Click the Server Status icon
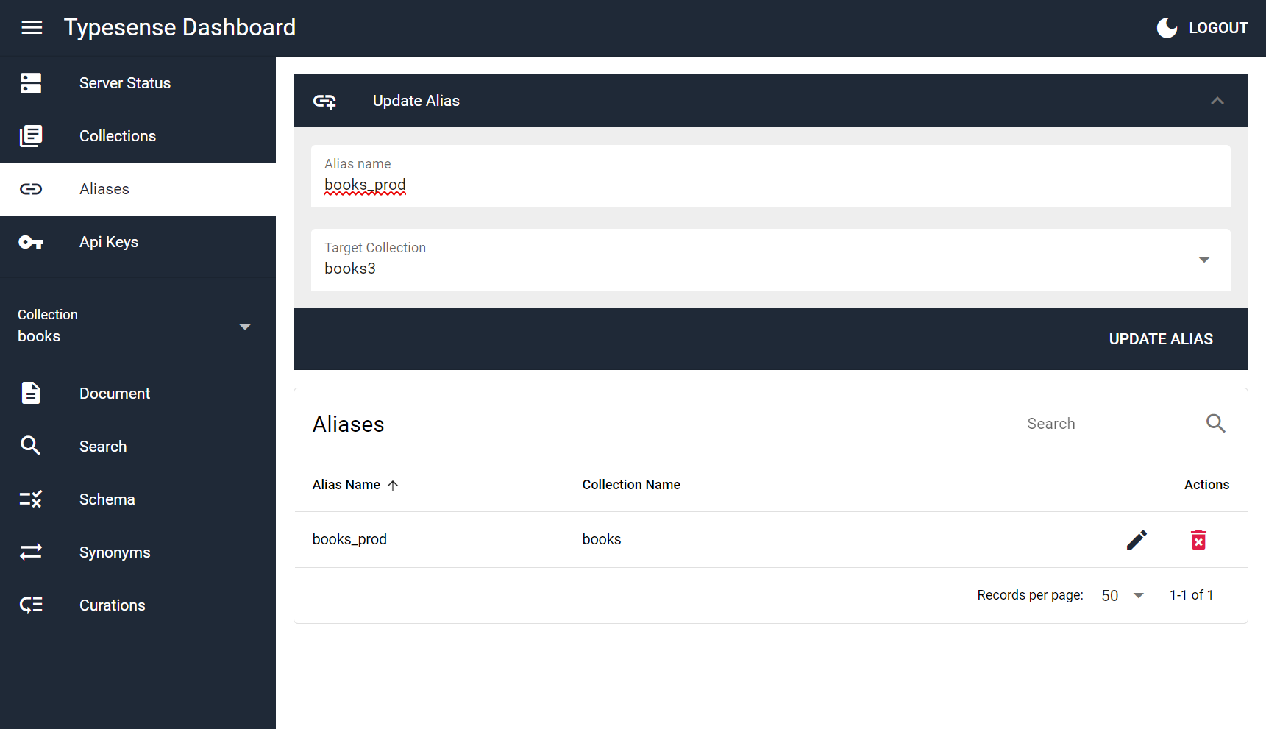Viewport: 1266px width, 729px height. point(31,83)
